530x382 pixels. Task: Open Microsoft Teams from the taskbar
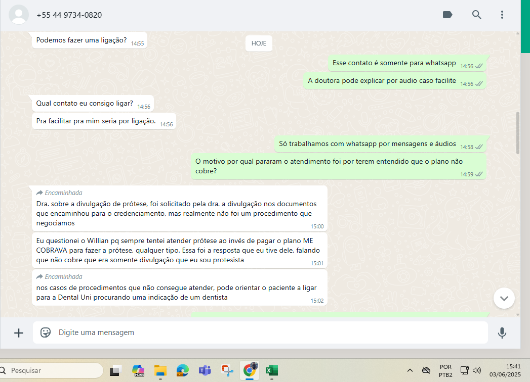tap(205, 370)
